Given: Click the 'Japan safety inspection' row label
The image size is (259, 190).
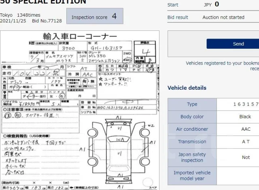Looking at the screenshot, I should click(192, 158).
